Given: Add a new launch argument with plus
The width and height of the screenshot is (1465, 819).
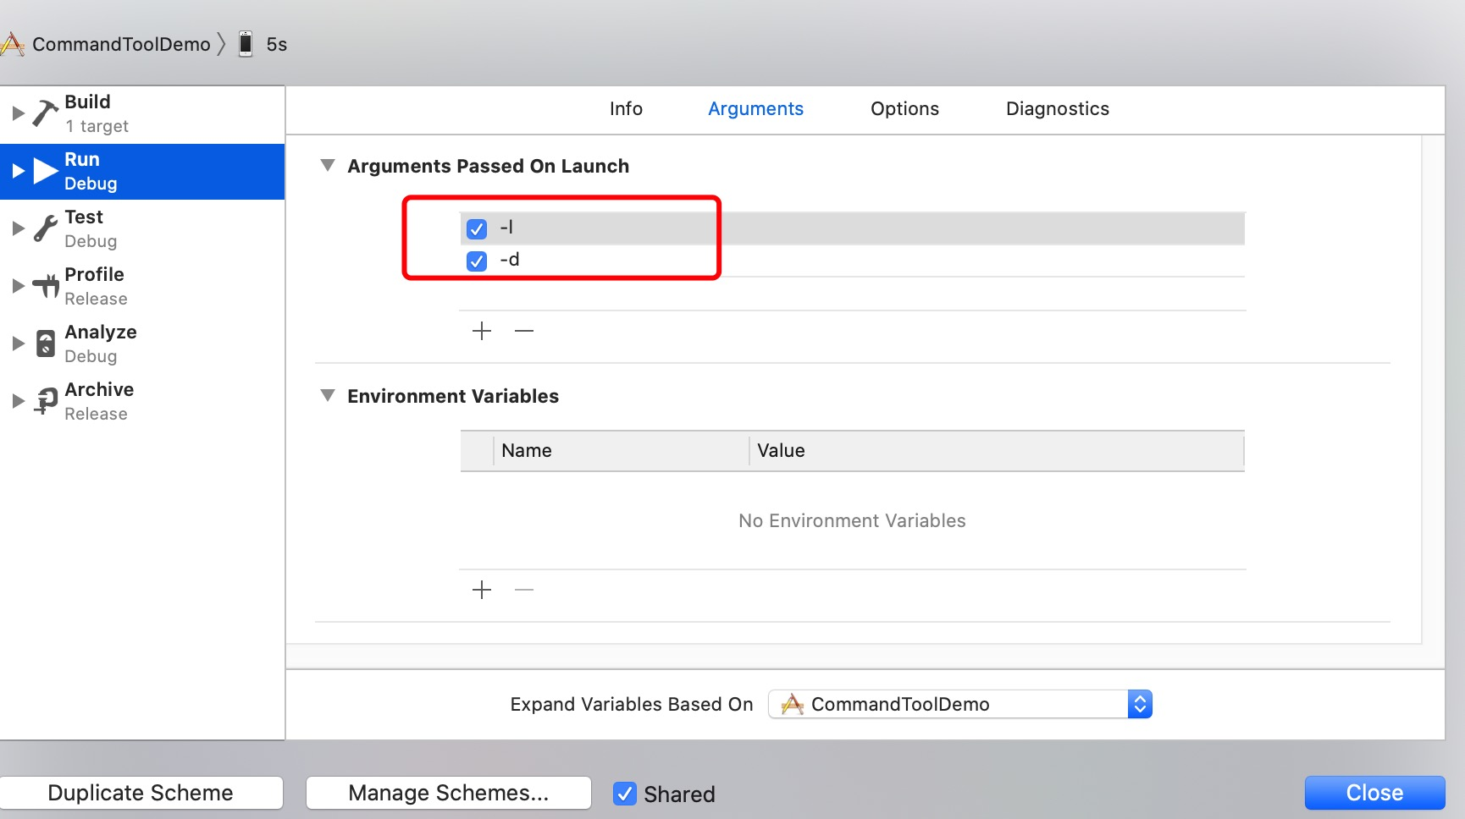Looking at the screenshot, I should [x=482, y=331].
